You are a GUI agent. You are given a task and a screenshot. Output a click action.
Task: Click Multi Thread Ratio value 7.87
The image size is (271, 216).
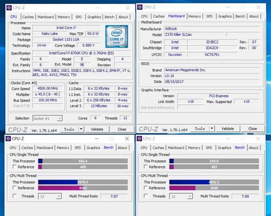click(x=114, y=196)
